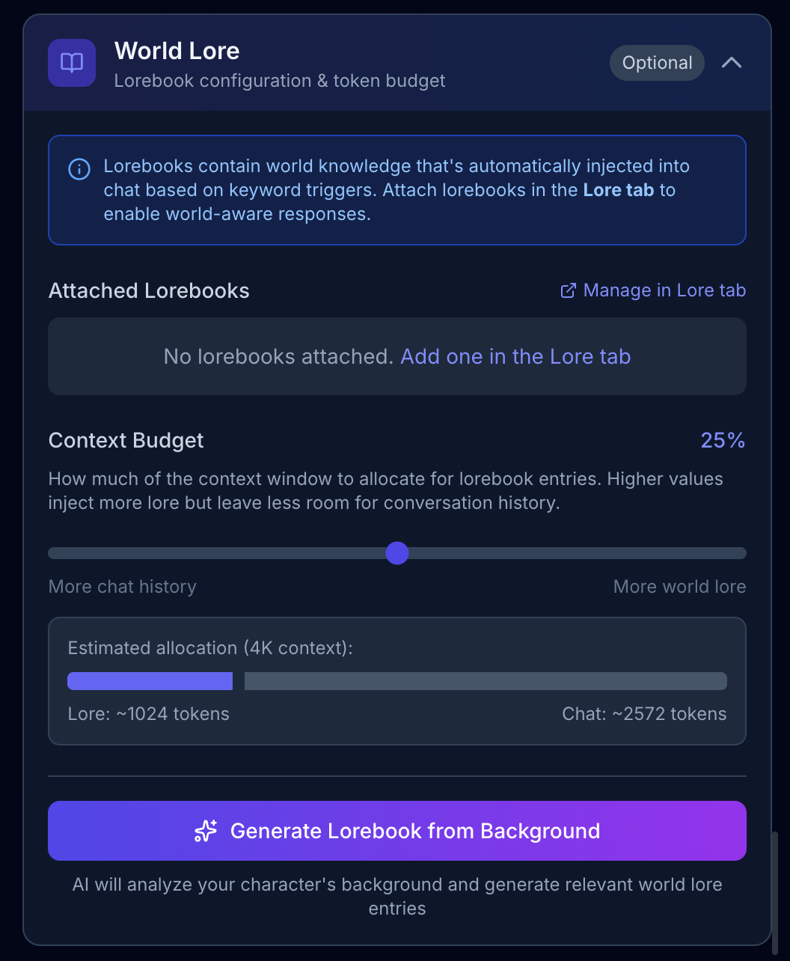Click the sparkle icon on the Generate button

coord(206,831)
